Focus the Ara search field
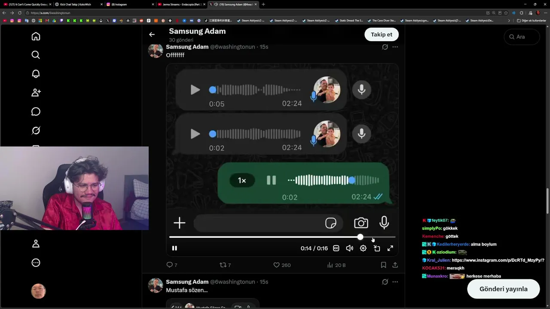 (x=522, y=37)
